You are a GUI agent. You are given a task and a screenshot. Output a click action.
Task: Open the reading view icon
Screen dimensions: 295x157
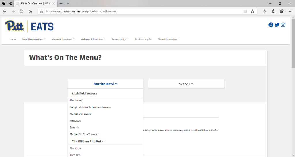tap(245, 11)
